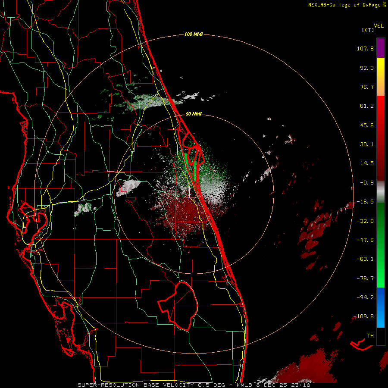Image resolution: width=388 pixels, height=388 pixels.
Task: Select the 92.3 value on velocity scale
Action: (x=367, y=68)
